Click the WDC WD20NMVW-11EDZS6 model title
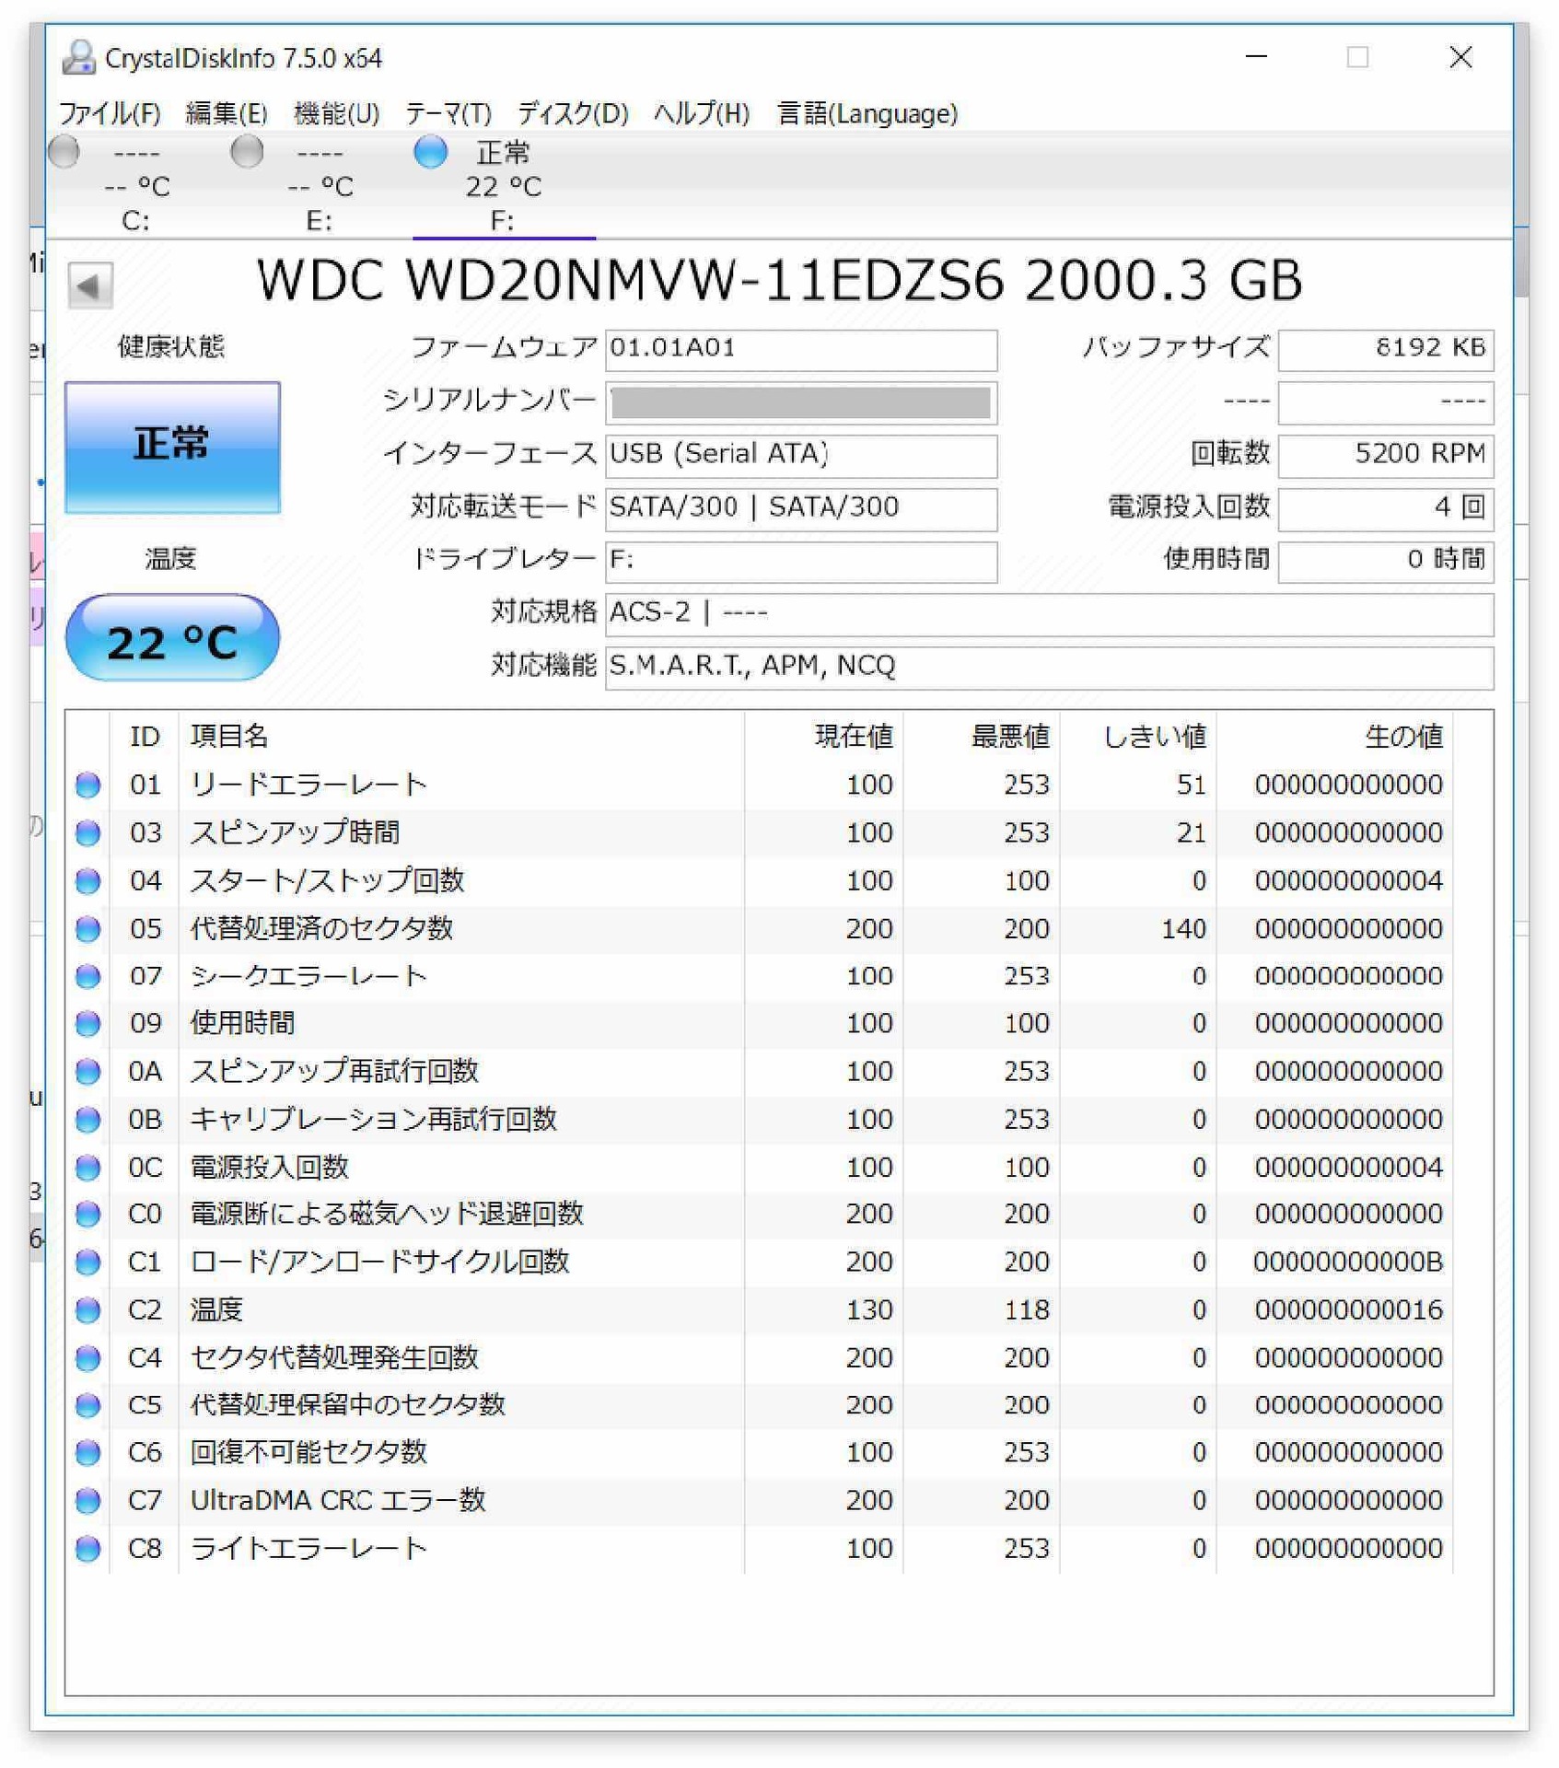 pyautogui.click(x=780, y=280)
